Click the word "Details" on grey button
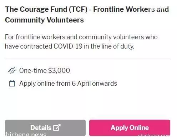The image size is (177, 140). click(41, 127)
